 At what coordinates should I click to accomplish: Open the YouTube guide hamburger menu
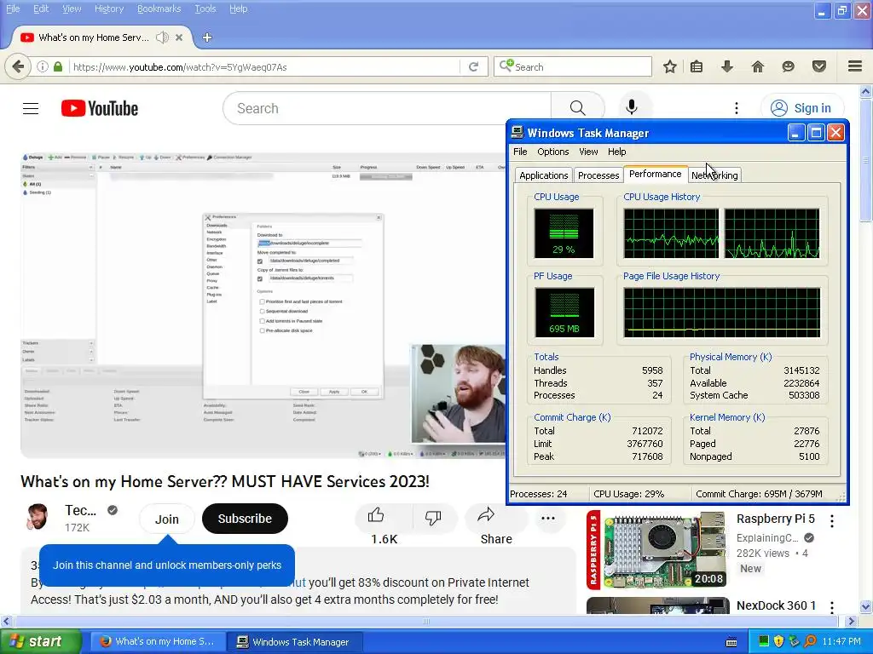31,108
